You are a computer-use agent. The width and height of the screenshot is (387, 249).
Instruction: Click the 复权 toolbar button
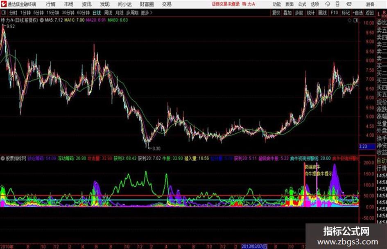coord(276,13)
